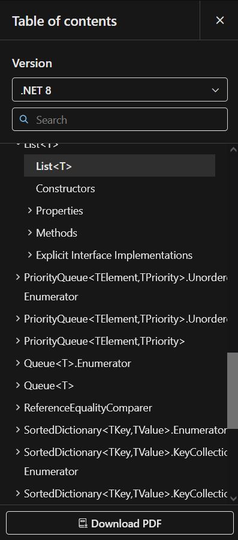This screenshot has width=238, height=540.
Task: Open the Constructors entry
Action: [65, 189]
